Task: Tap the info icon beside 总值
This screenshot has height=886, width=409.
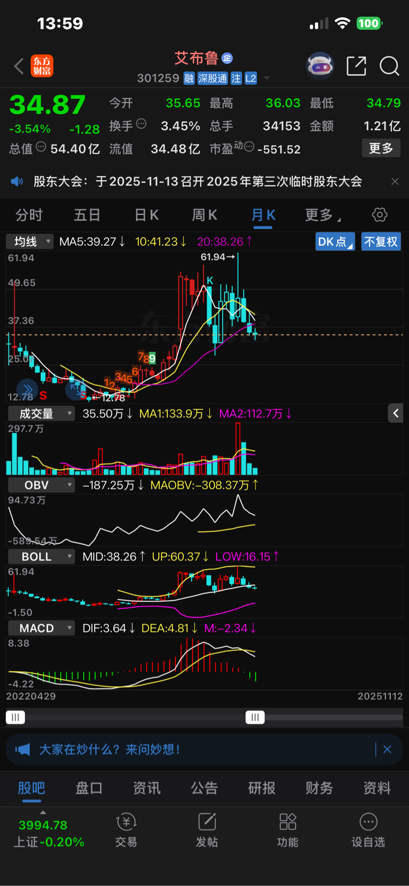Action: click(41, 147)
